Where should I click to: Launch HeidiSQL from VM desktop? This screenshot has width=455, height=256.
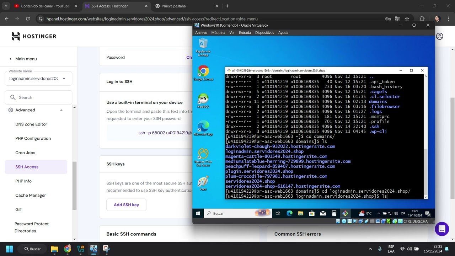(203, 101)
